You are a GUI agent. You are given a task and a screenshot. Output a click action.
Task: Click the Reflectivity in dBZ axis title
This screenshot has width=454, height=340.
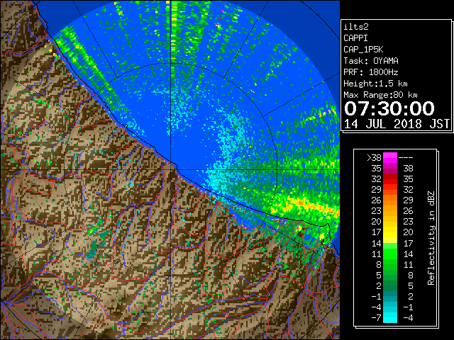[431, 238]
